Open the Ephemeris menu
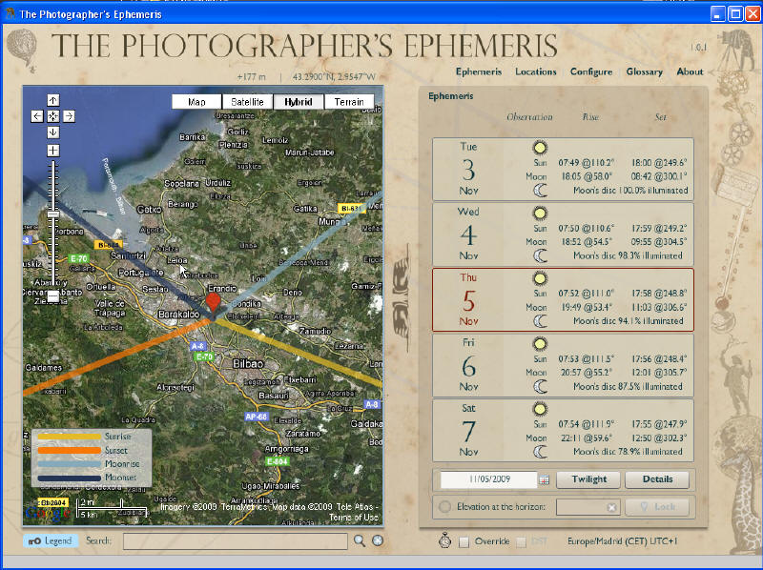 [479, 71]
